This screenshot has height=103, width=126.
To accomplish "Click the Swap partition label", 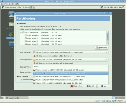I will click(25, 72).
